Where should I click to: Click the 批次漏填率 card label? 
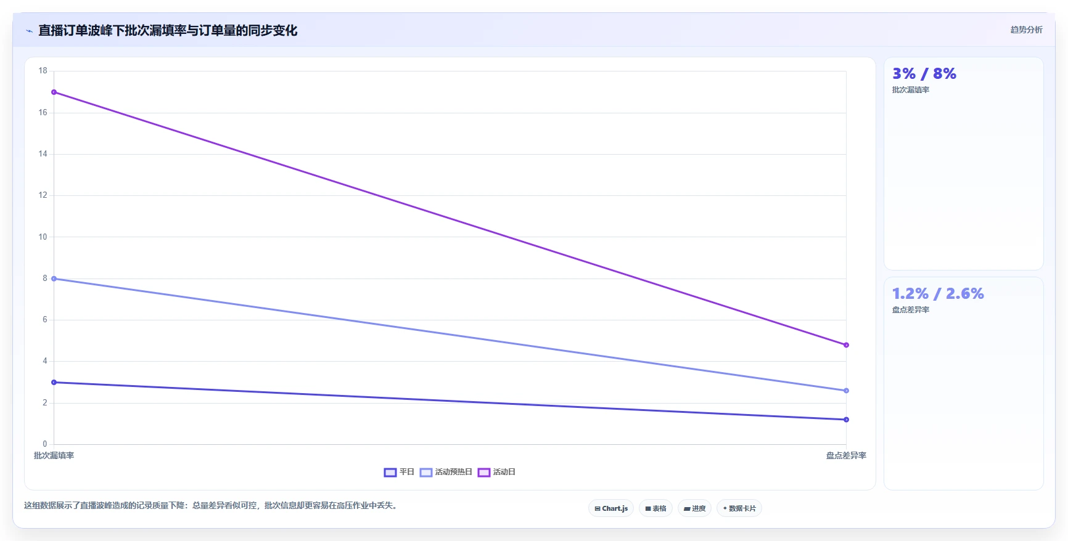910,90
